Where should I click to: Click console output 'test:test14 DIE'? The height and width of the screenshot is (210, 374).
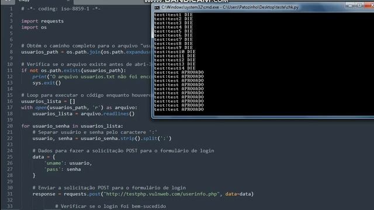(175, 68)
